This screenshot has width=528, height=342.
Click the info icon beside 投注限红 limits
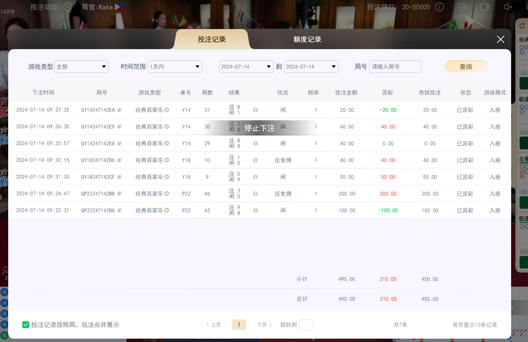click(x=440, y=7)
